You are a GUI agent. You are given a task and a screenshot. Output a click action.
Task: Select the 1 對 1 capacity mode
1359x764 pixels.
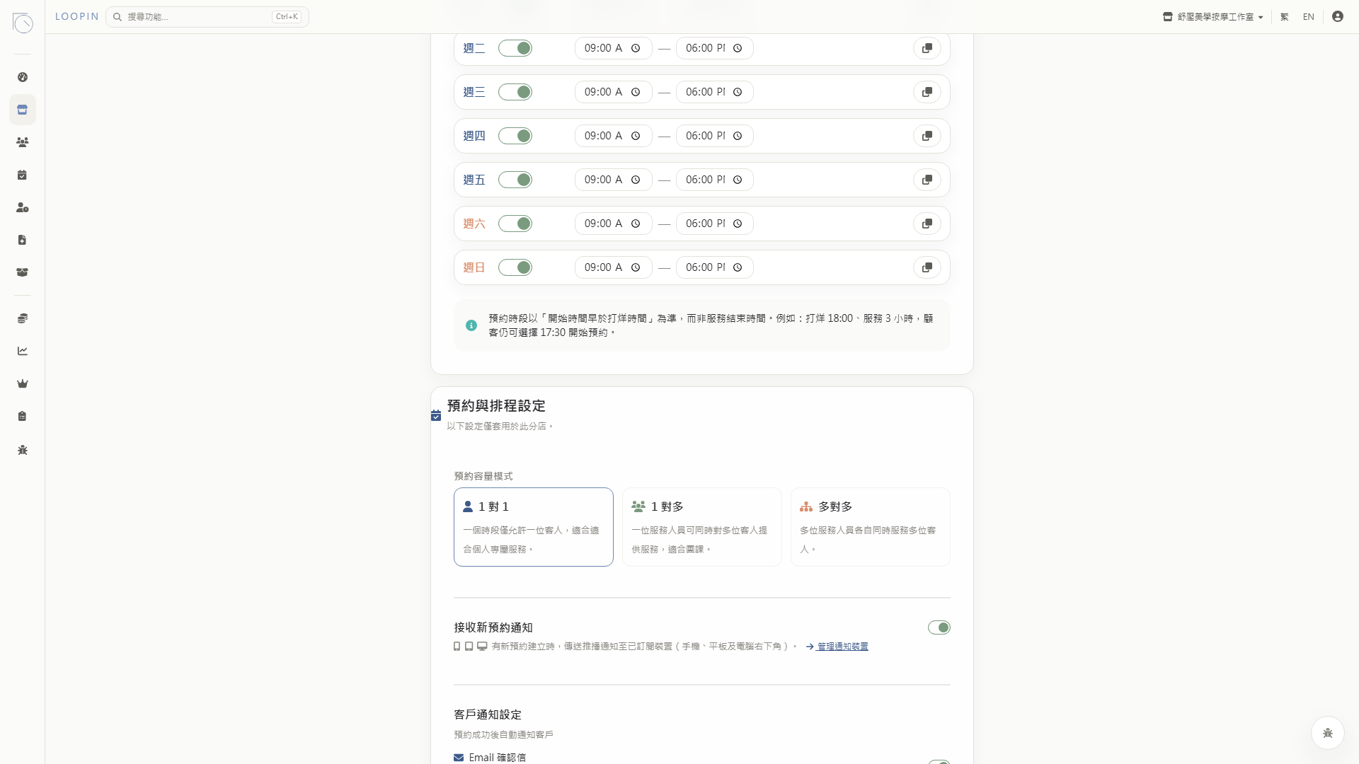point(534,527)
